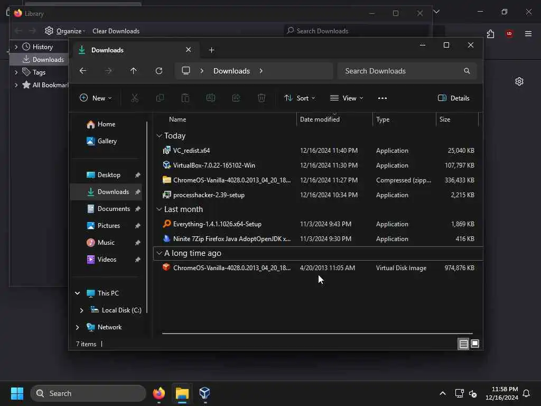This screenshot has height=406, width=541.
Task: Open Organize menu in Library window
Action: click(x=65, y=31)
